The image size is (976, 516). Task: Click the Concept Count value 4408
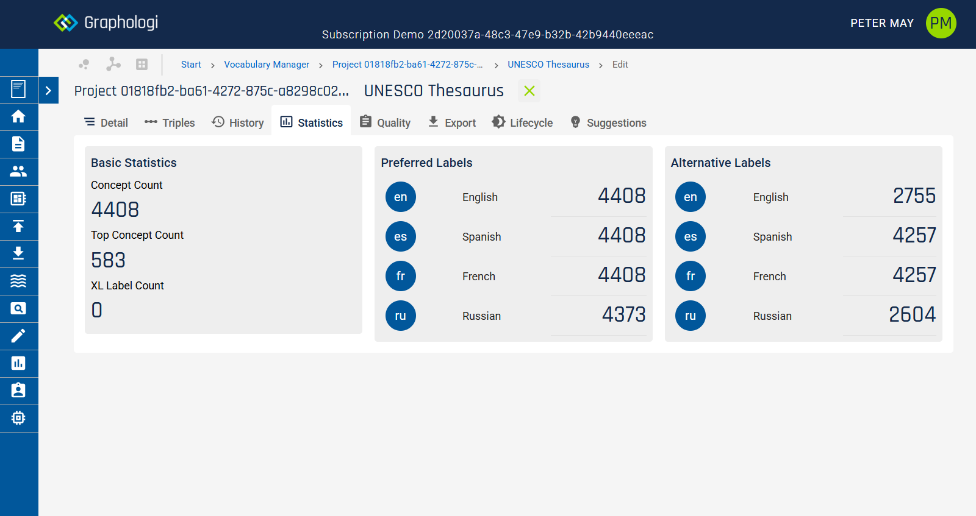[x=115, y=210]
